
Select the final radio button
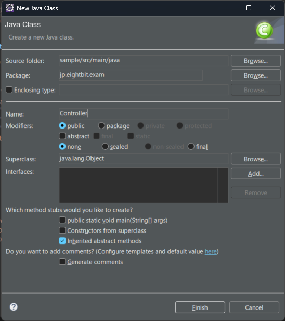pos(191,146)
